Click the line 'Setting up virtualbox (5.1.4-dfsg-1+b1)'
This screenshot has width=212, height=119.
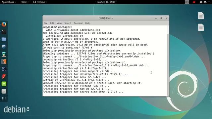click(76, 80)
